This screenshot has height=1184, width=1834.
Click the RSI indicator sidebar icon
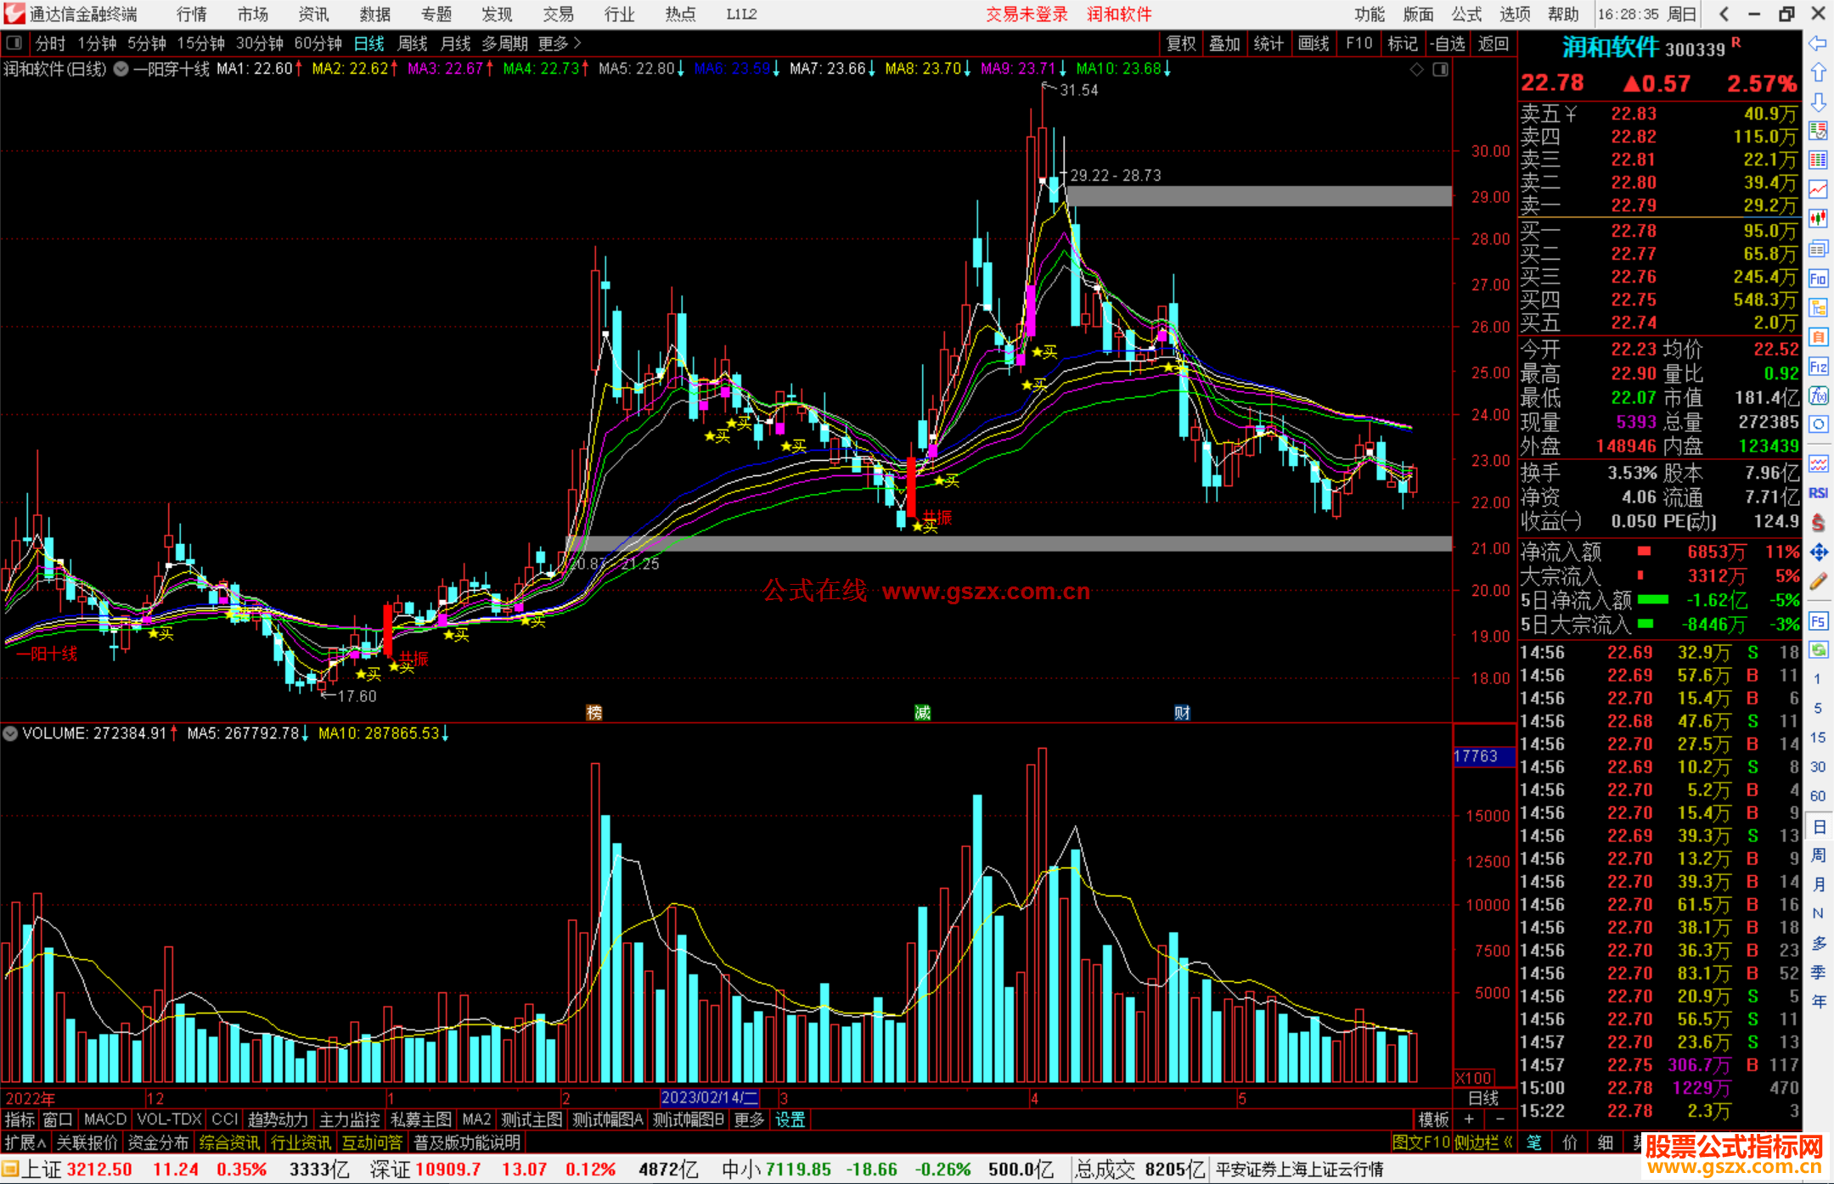coord(1818,493)
